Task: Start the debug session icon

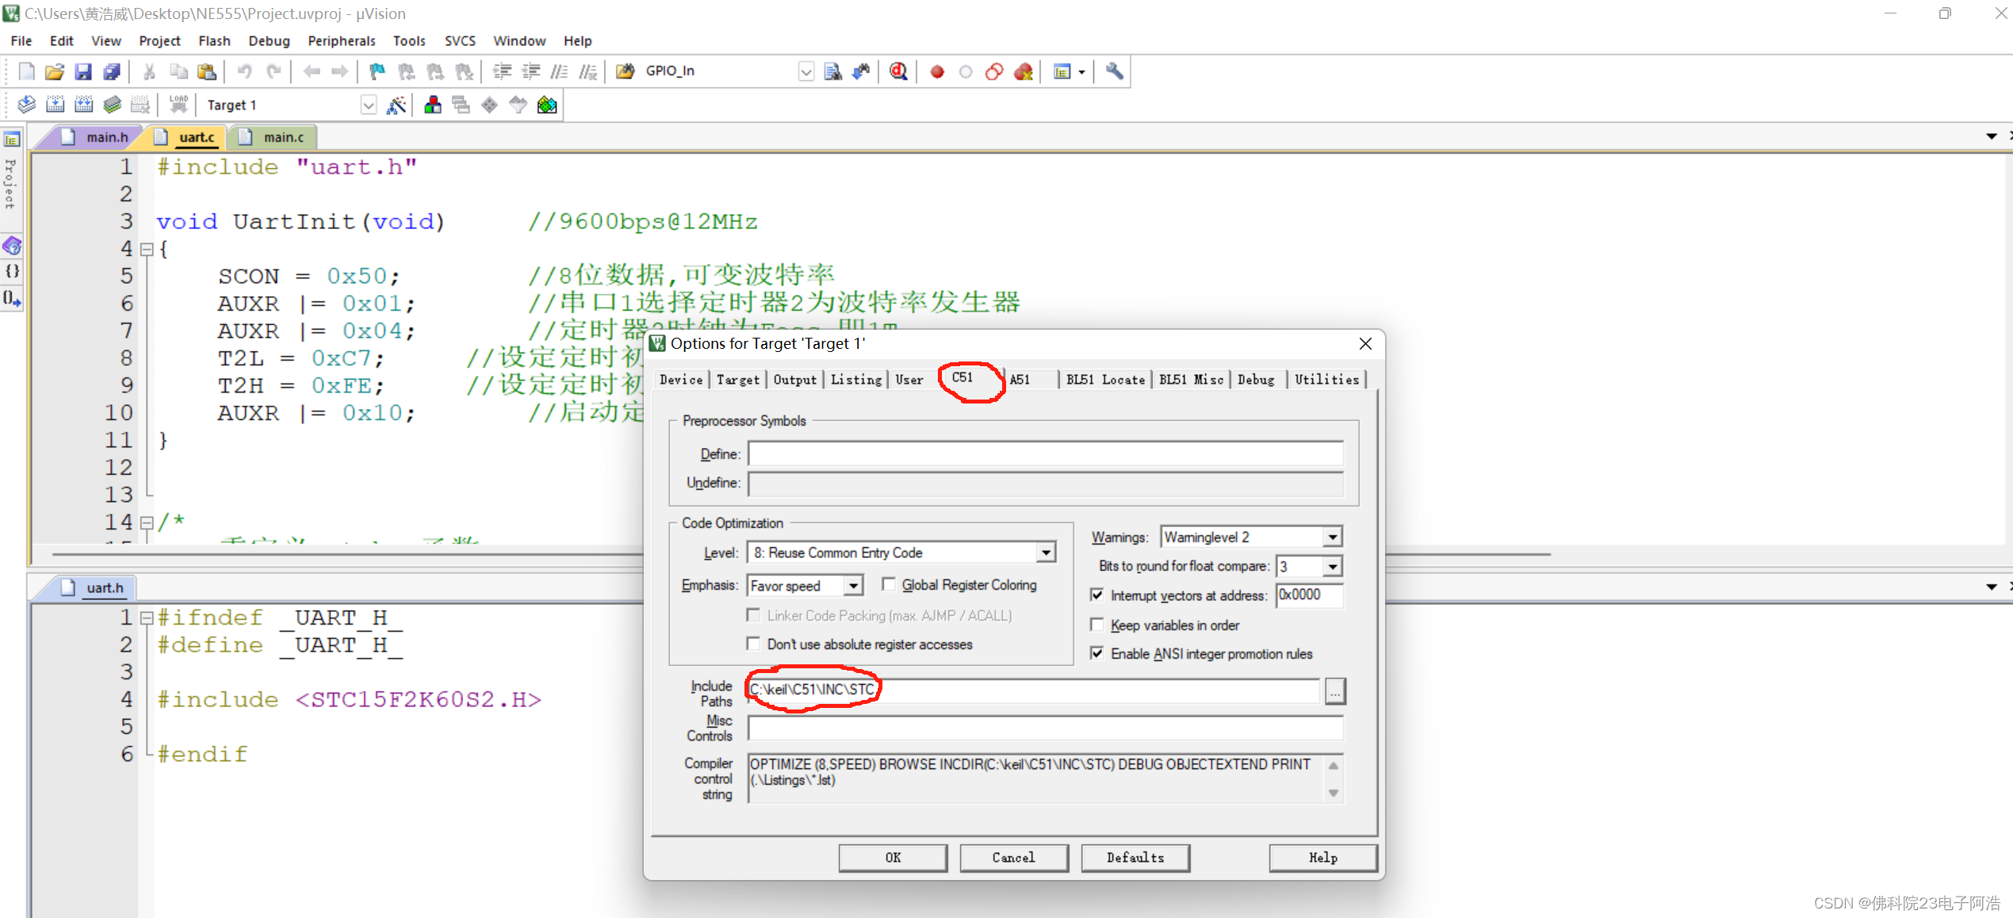Action: [x=897, y=71]
